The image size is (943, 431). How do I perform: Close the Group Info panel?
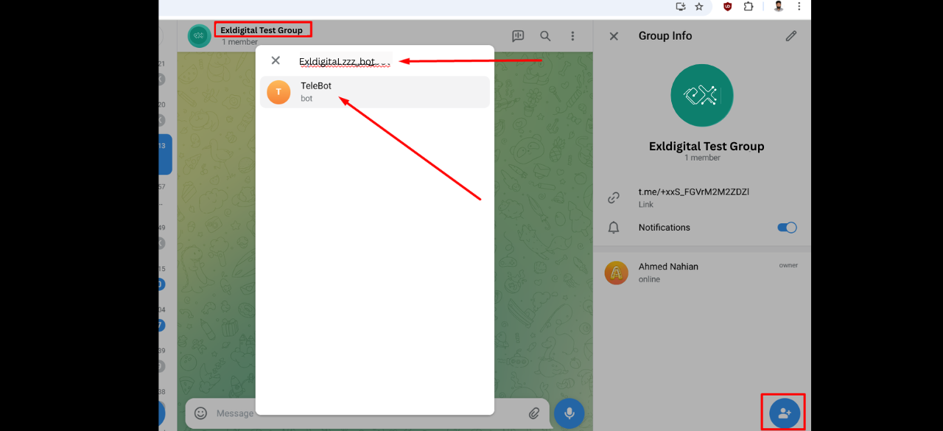tap(614, 35)
